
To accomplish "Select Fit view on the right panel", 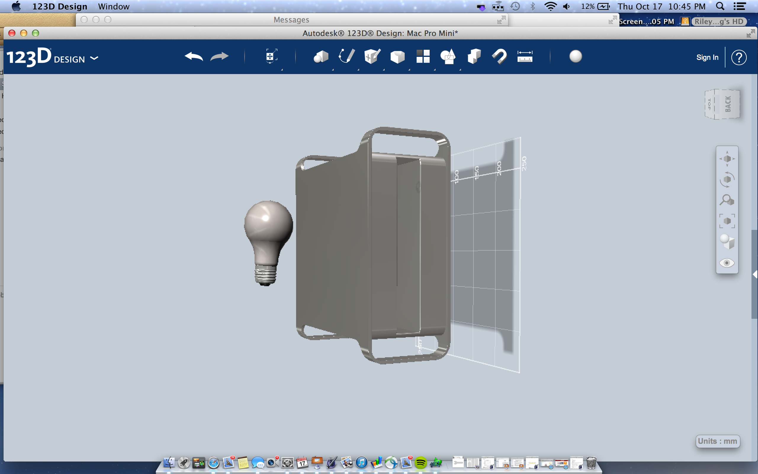I will click(x=727, y=221).
